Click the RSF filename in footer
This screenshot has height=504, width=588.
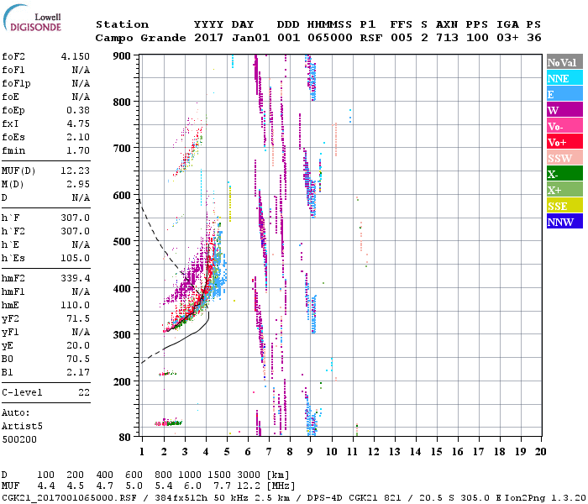(x=61, y=497)
